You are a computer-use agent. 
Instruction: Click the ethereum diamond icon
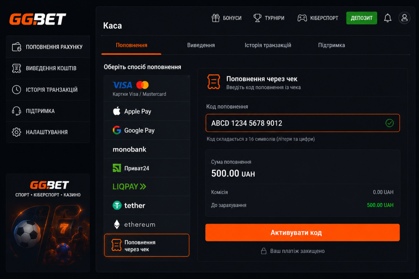point(117,224)
